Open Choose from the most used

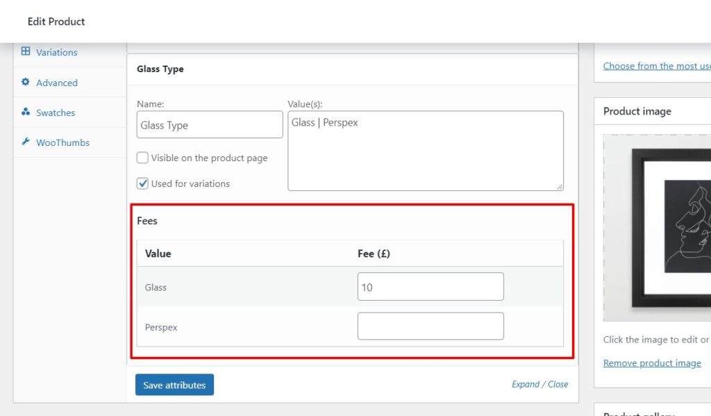[656, 65]
